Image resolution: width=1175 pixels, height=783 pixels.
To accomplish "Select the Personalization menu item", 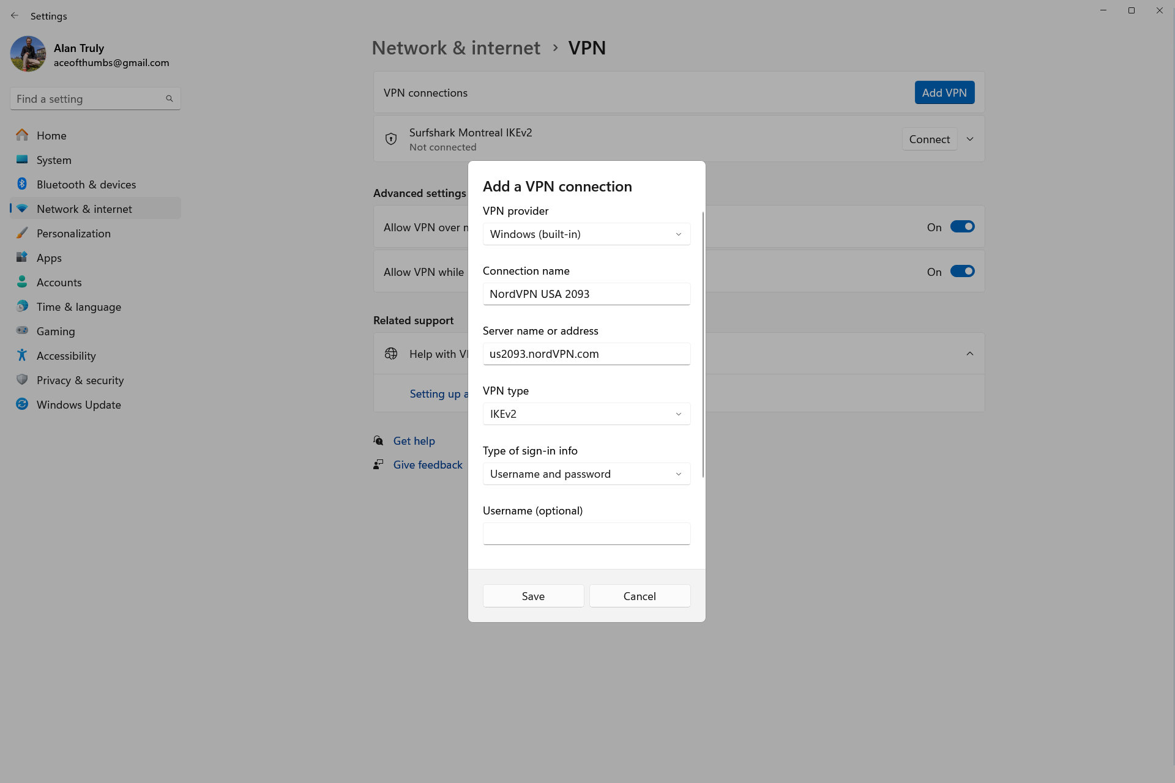I will (73, 233).
